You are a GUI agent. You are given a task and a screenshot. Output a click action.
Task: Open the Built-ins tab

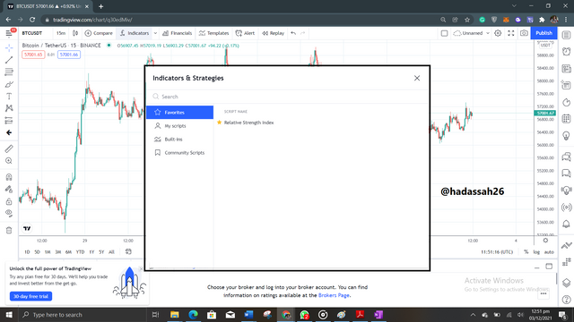(x=179, y=140)
